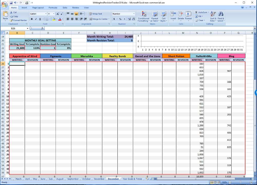Open Conditional Formatting menu

coord(143,16)
